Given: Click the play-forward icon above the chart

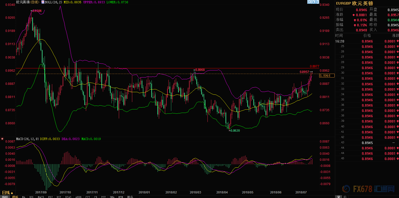Looking at the screenshot, I should (x=313, y=2).
